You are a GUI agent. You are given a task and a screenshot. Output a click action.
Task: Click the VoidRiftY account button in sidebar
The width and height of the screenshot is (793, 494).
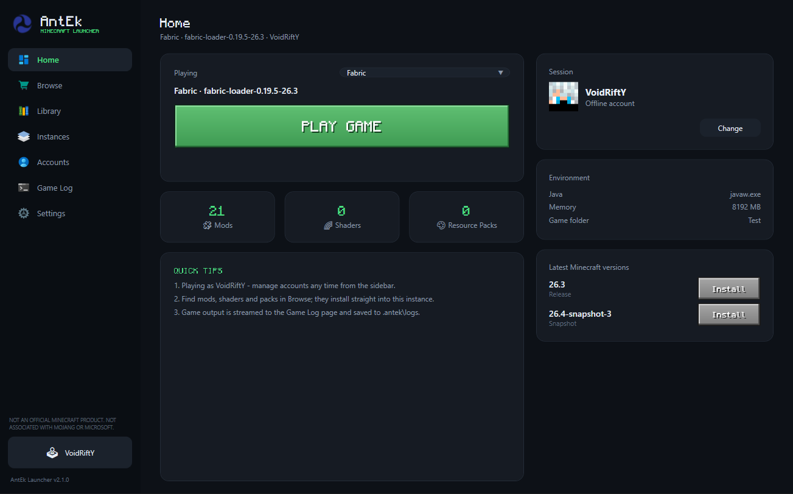(x=70, y=453)
